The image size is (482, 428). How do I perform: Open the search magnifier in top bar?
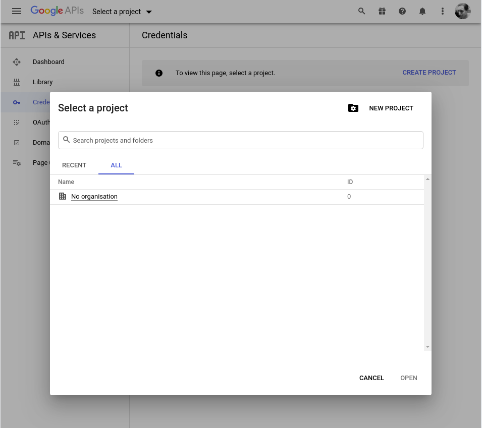click(x=362, y=11)
